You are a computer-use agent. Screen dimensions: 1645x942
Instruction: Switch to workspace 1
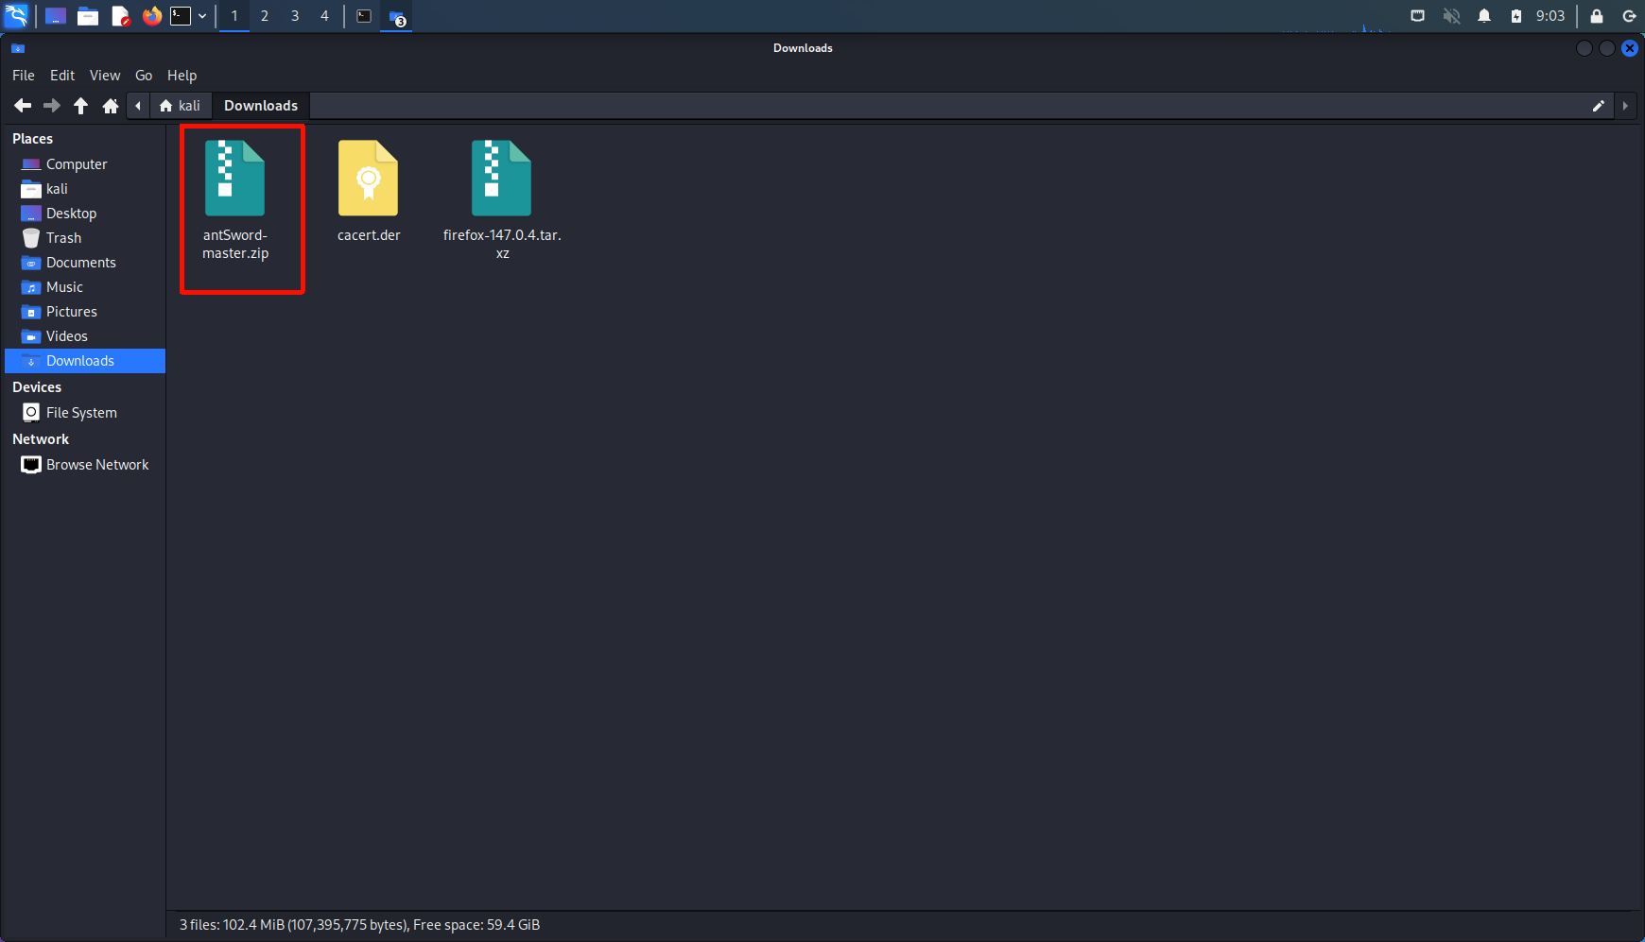[x=234, y=16]
